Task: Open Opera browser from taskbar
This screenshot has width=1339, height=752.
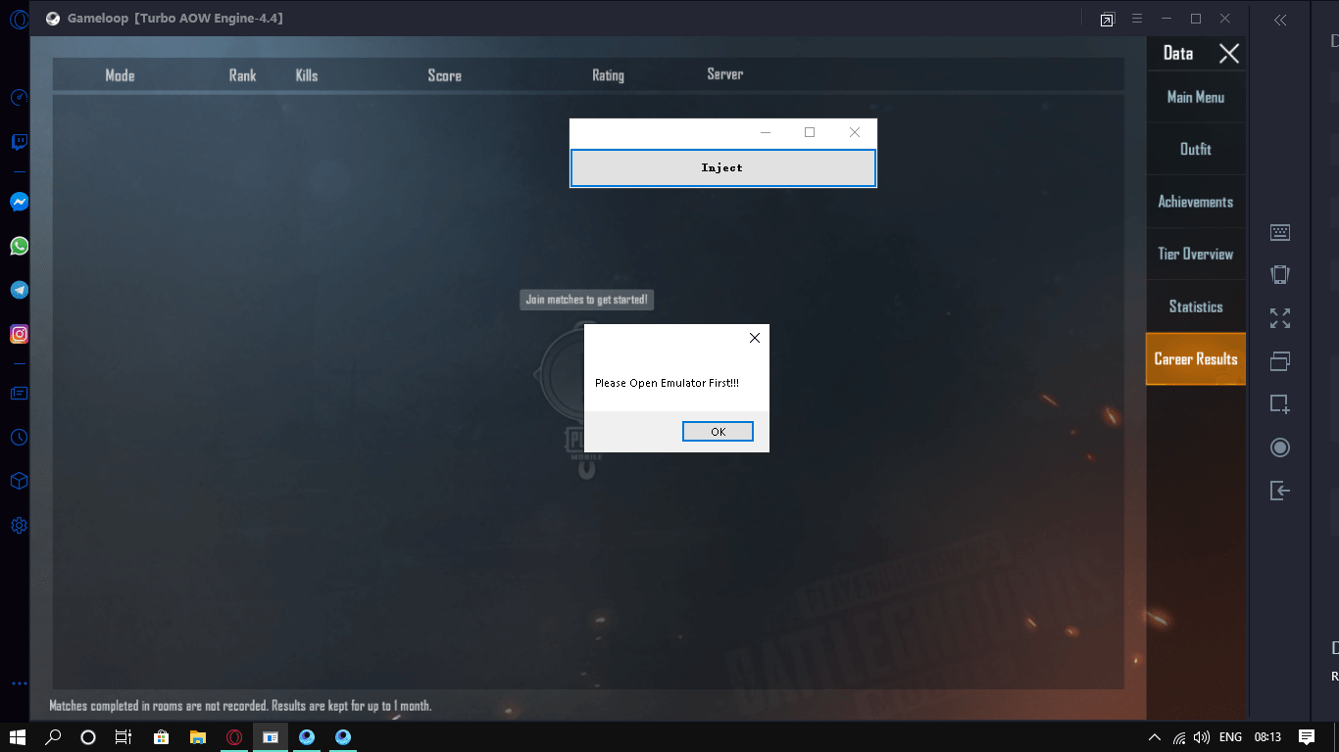Action: [234, 737]
